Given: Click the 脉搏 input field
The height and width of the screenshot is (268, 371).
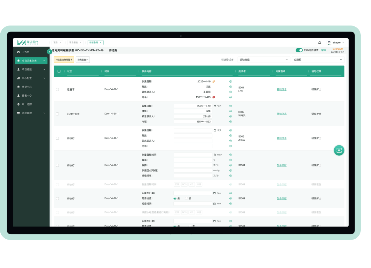Looking at the screenshot, I should pyautogui.click(x=193, y=165).
